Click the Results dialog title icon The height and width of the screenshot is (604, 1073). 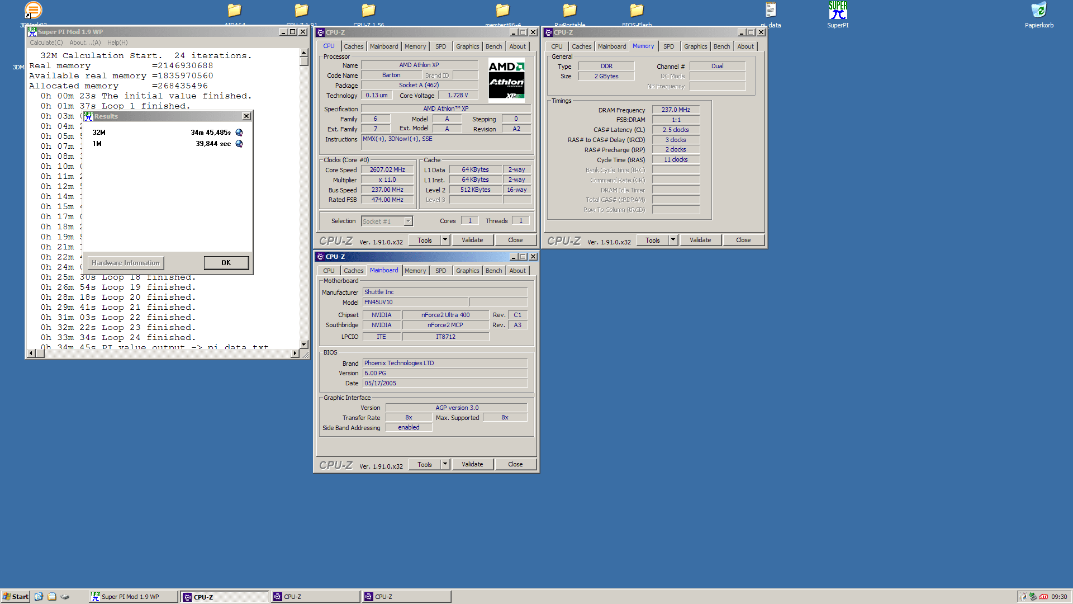point(89,116)
